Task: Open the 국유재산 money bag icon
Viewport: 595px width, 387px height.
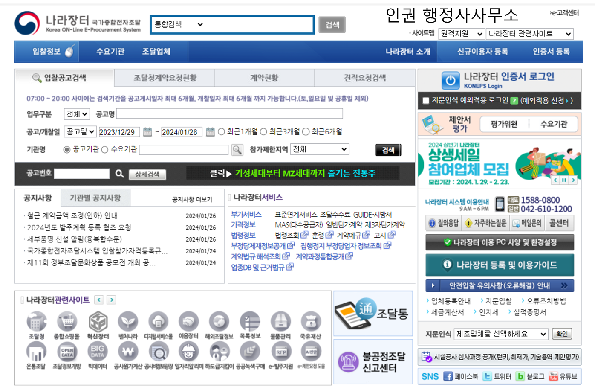Action: click(311, 321)
